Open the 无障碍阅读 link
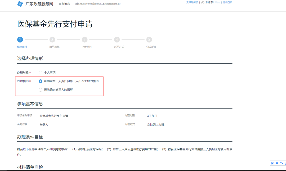The width and height of the screenshot is (286, 171). click(x=192, y=2)
